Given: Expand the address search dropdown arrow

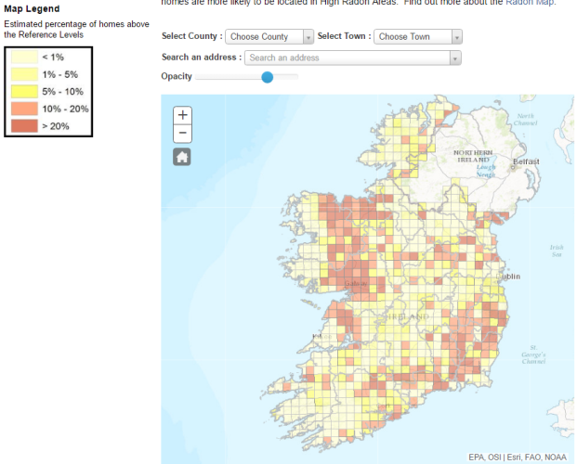Looking at the screenshot, I should (x=455, y=58).
